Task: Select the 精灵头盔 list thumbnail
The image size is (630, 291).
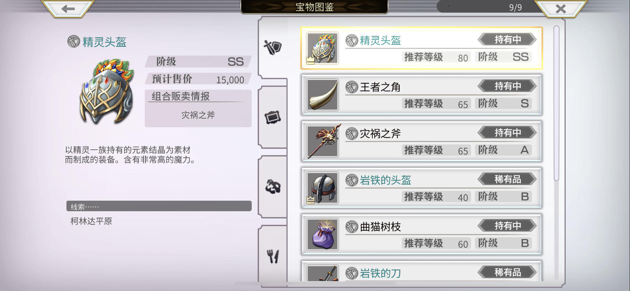Action: tap(322, 48)
